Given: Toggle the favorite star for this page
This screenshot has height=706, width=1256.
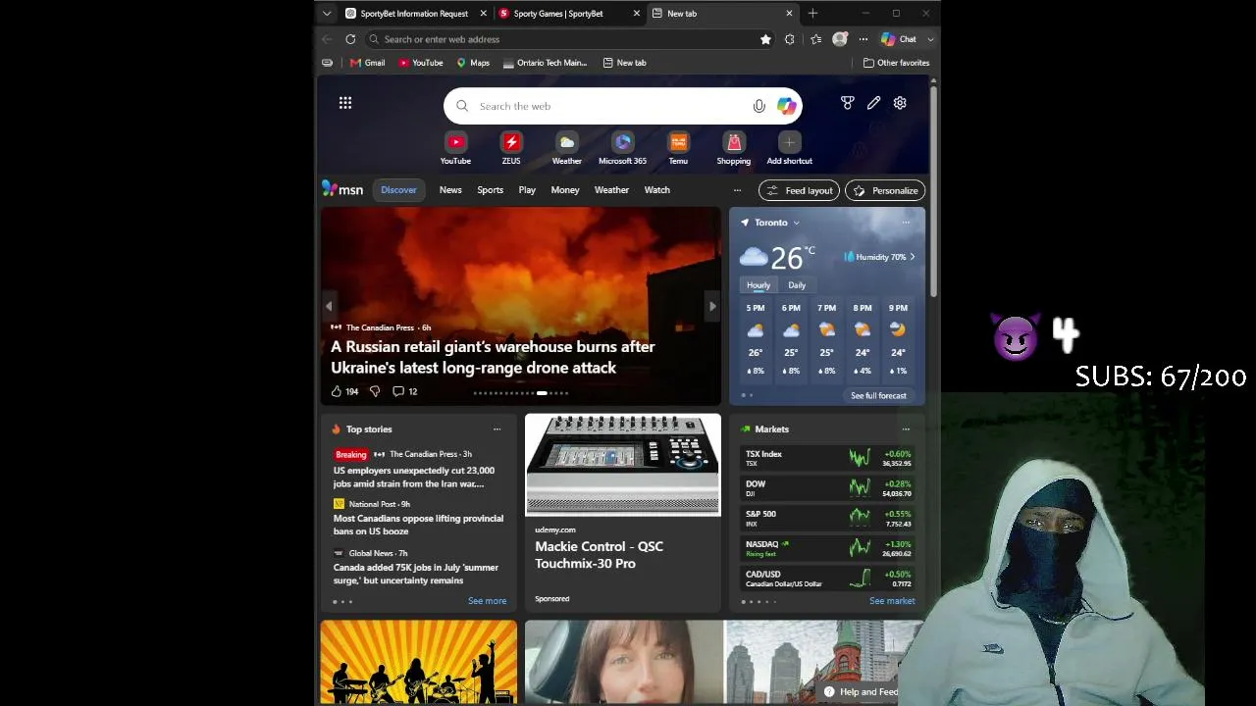Looking at the screenshot, I should pyautogui.click(x=765, y=39).
